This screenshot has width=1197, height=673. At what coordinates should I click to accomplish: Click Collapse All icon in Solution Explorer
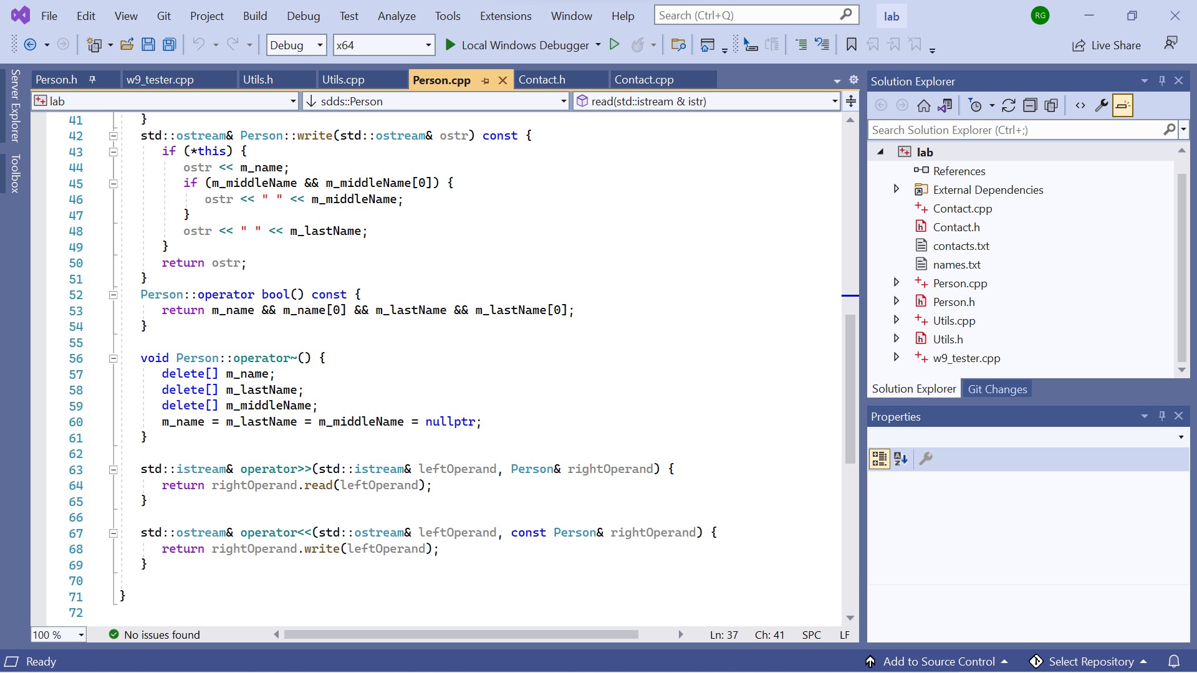(x=1030, y=106)
